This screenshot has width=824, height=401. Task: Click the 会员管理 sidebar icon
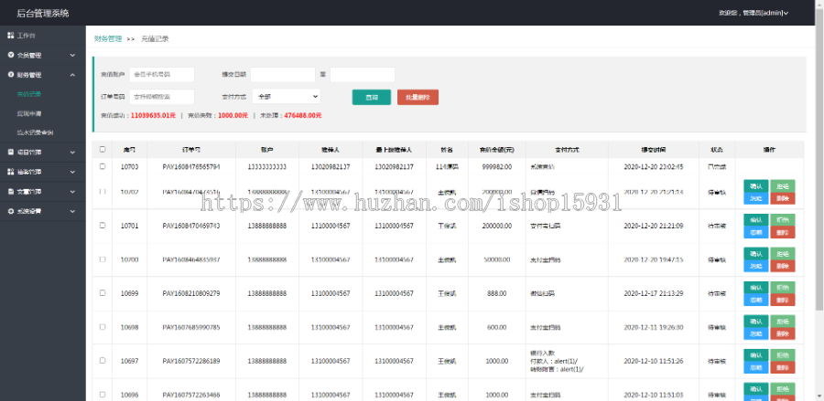(x=11, y=55)
